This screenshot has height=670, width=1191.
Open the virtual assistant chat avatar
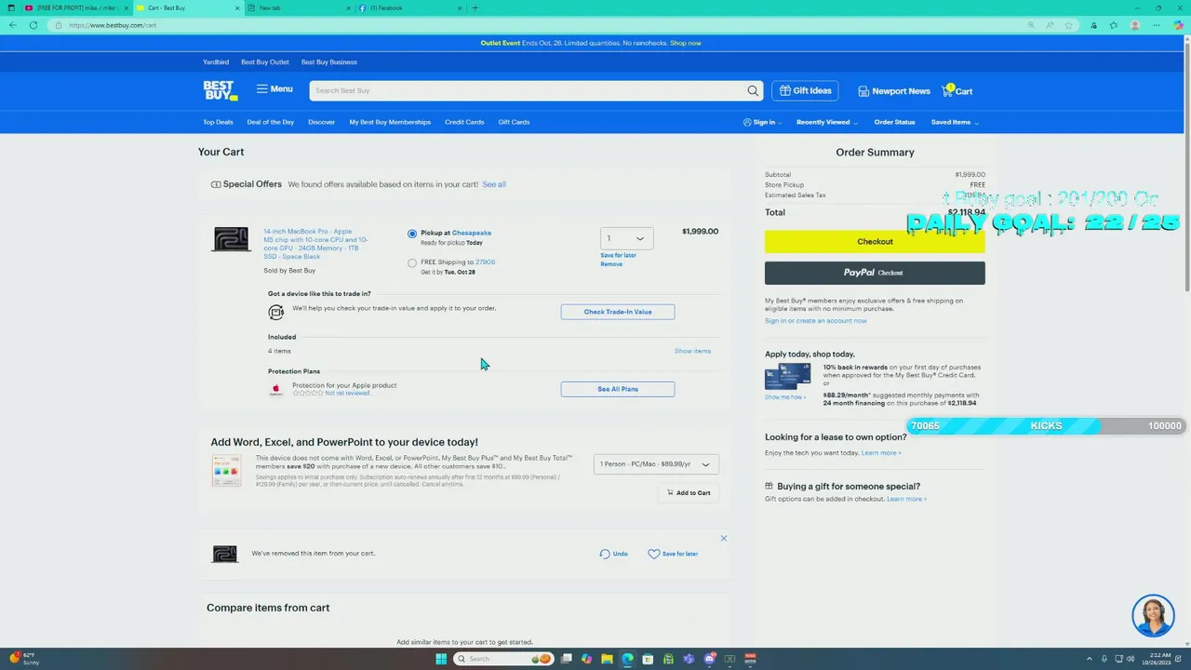[1153, 616]
